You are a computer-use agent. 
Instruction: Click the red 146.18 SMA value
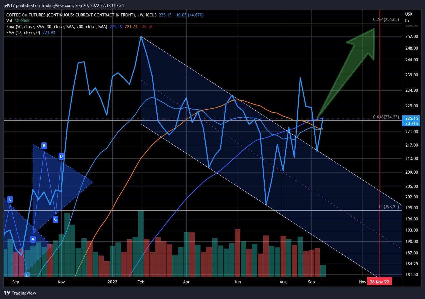pos(146,27)
